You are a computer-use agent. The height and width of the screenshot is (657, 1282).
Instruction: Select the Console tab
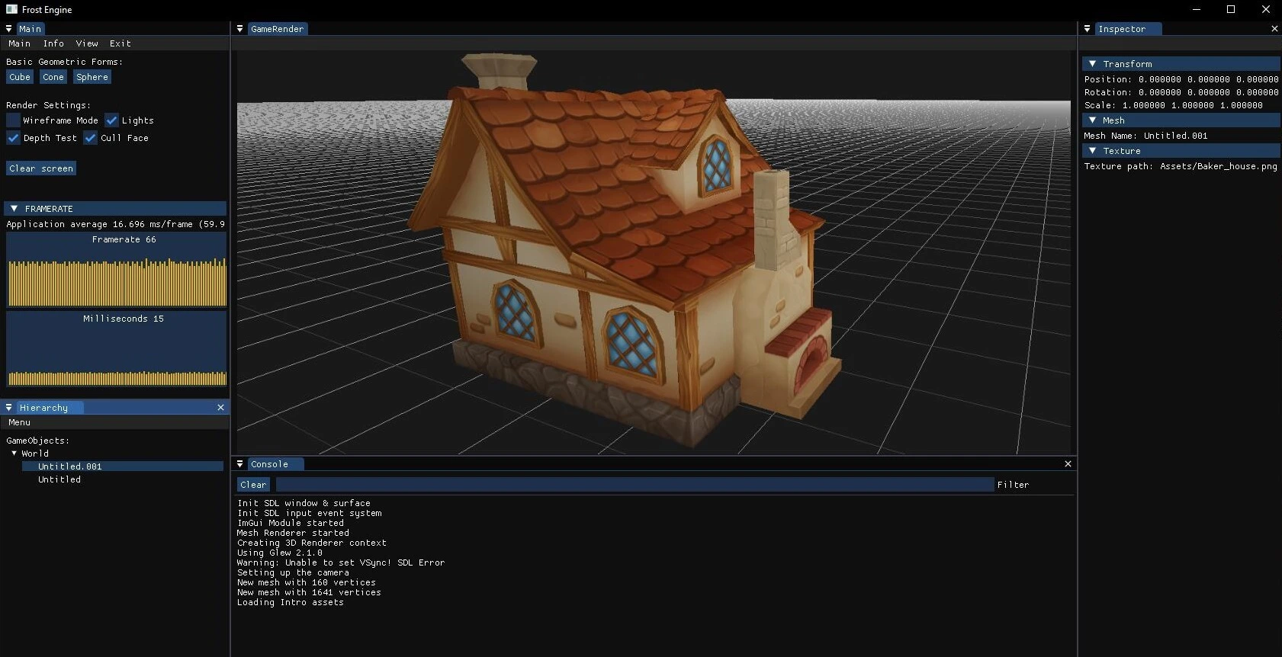point(275,464)
